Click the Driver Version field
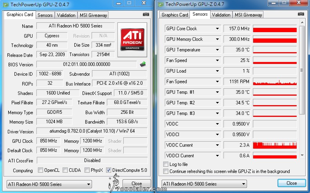The width and height of the screenshot is (310, 193). (x=92, y=131)
